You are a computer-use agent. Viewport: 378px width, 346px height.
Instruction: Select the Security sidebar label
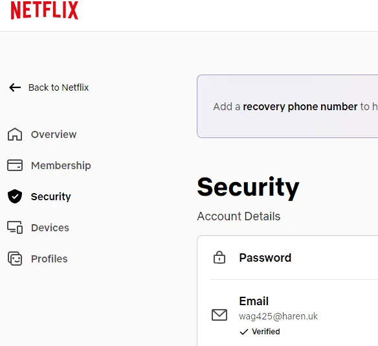pyautogui.click(x=51, y=196)
